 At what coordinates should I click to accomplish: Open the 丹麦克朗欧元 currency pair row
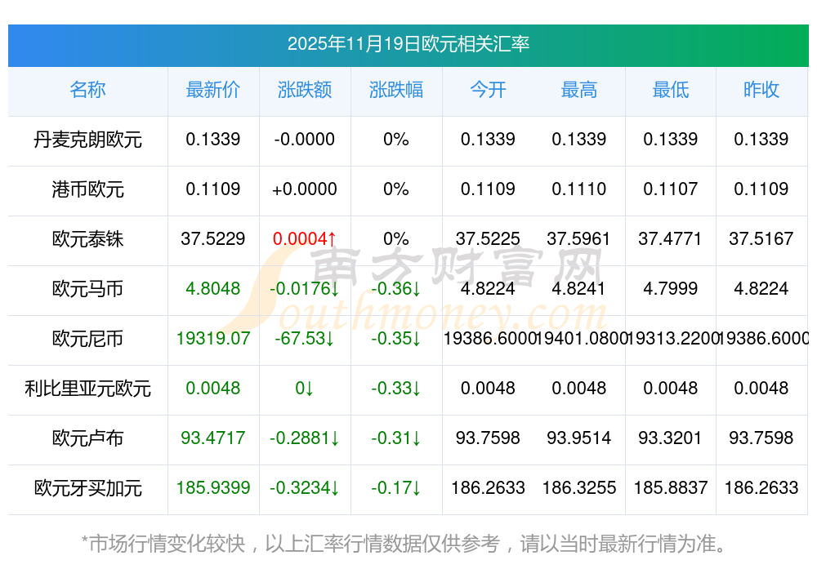coord(87,140)
